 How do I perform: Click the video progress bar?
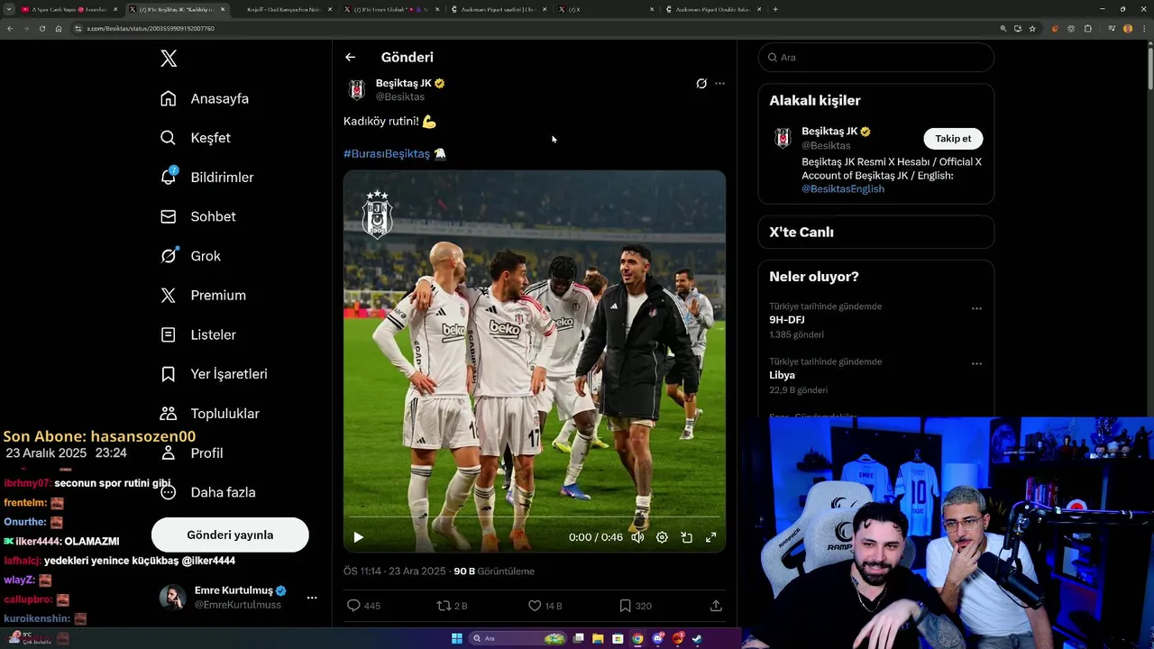[x=534, y=517]
